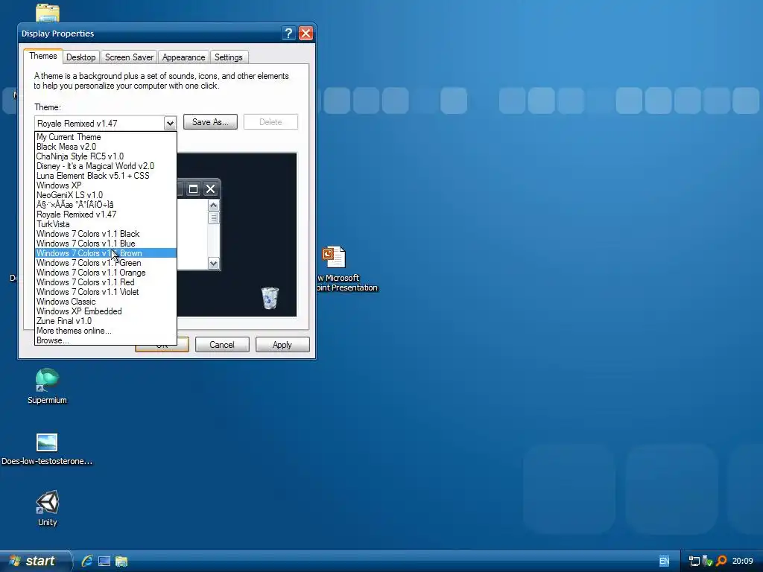Select Windows 7 Colors v1.1 Green
763x572 pixels.
click(106, 263)
